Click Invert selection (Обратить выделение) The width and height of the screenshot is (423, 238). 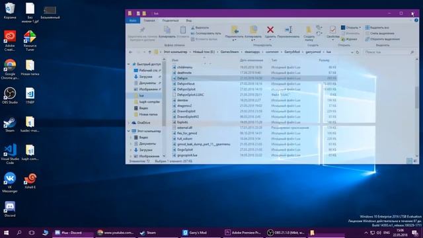(x=383, y=39)
